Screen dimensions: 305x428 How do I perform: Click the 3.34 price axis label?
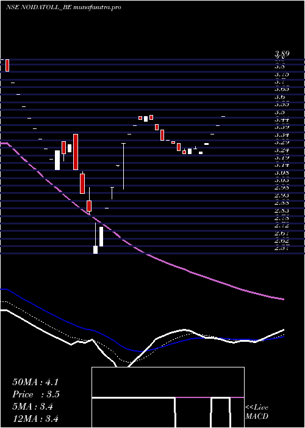pos(282,135)
